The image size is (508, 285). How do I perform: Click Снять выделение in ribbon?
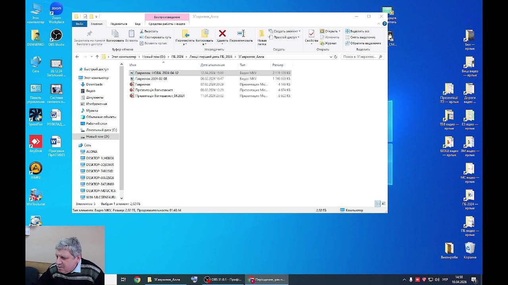coord(360,37)
